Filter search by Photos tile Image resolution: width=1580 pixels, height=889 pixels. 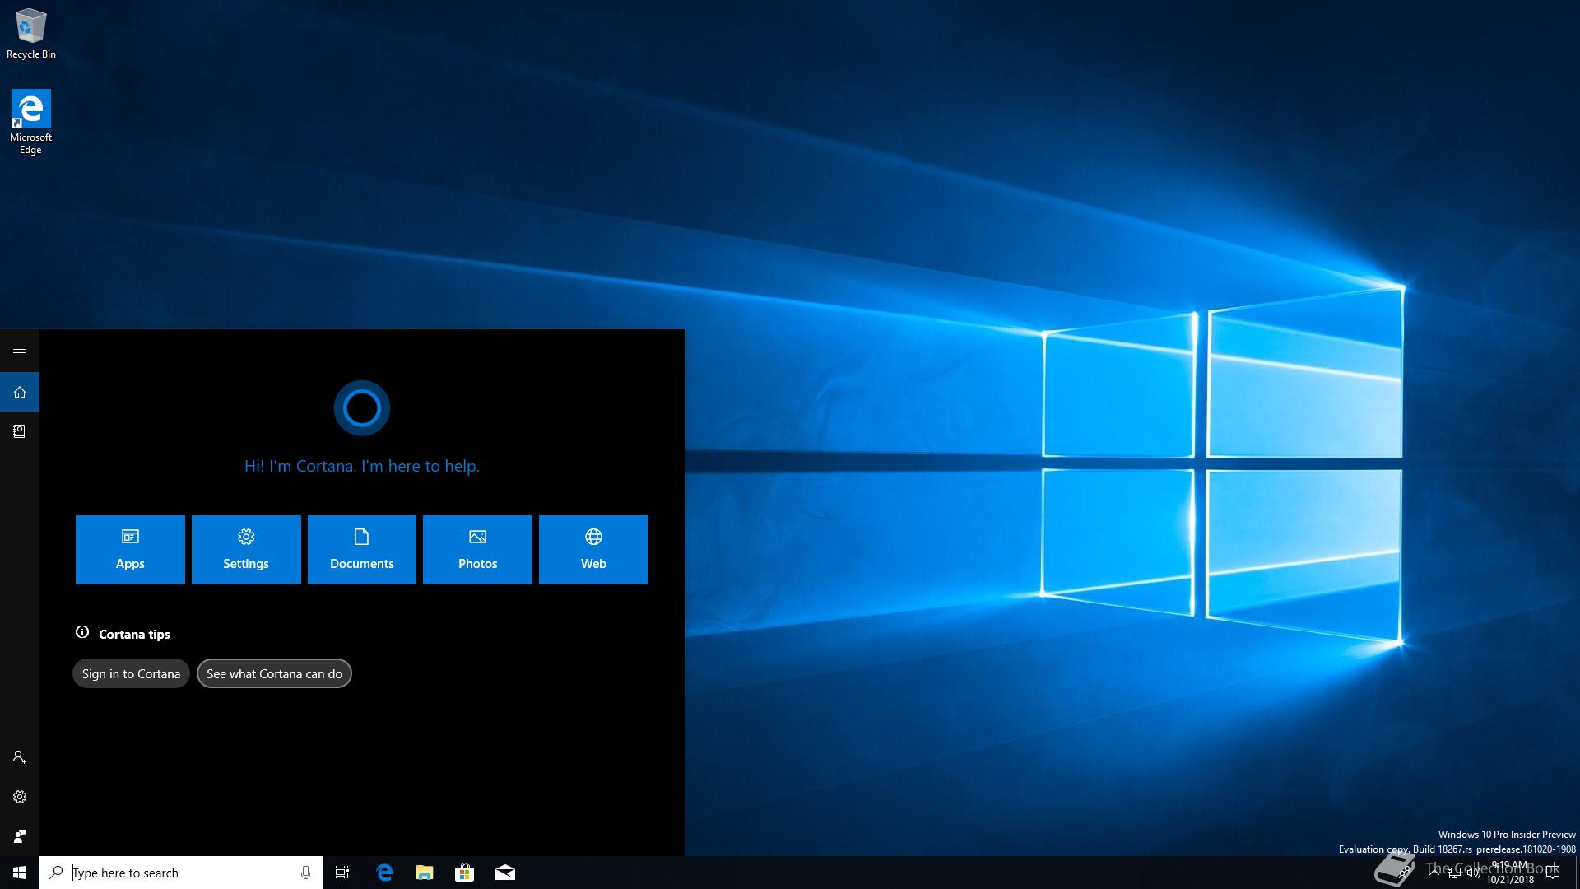477,550
